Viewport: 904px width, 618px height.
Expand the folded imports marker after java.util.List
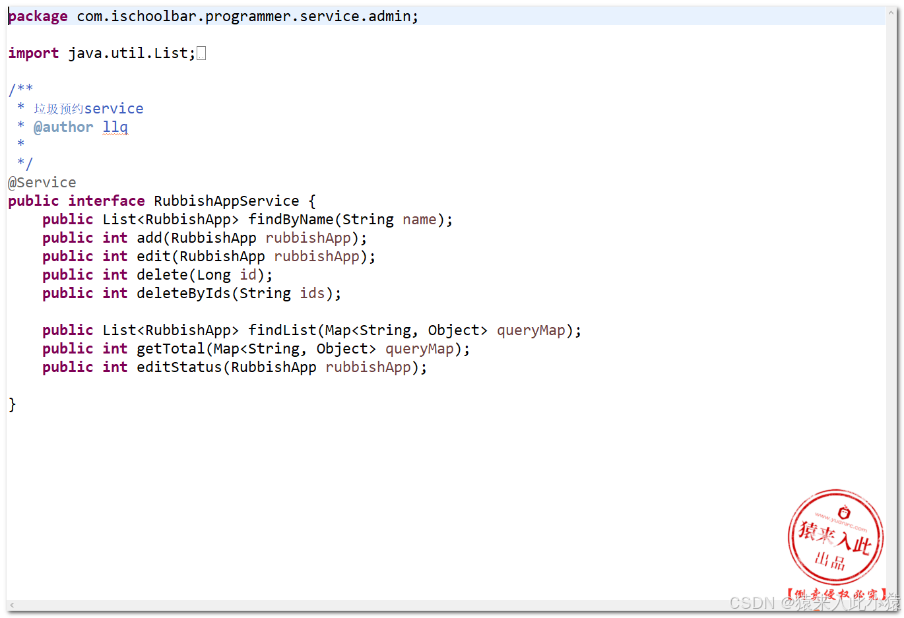click(201, 53)
